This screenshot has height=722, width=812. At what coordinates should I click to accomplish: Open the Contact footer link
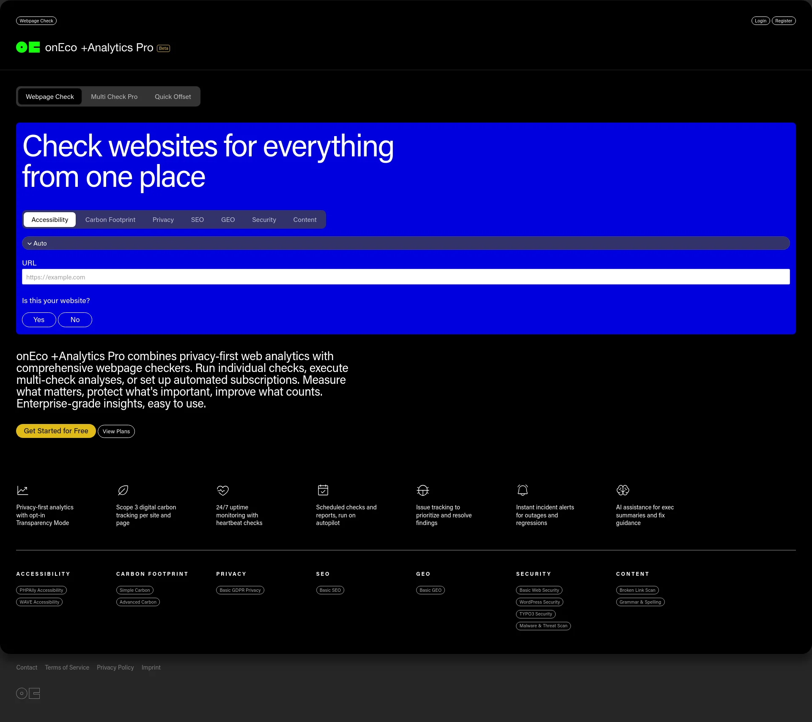(27, 667)
